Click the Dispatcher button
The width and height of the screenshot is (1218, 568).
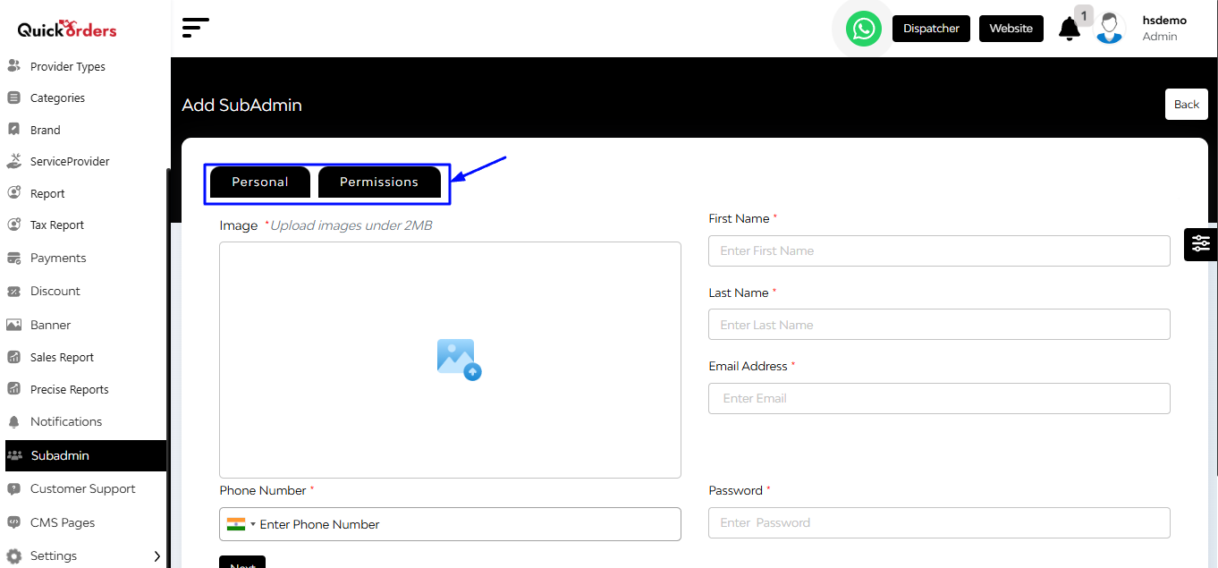[931, 29]
